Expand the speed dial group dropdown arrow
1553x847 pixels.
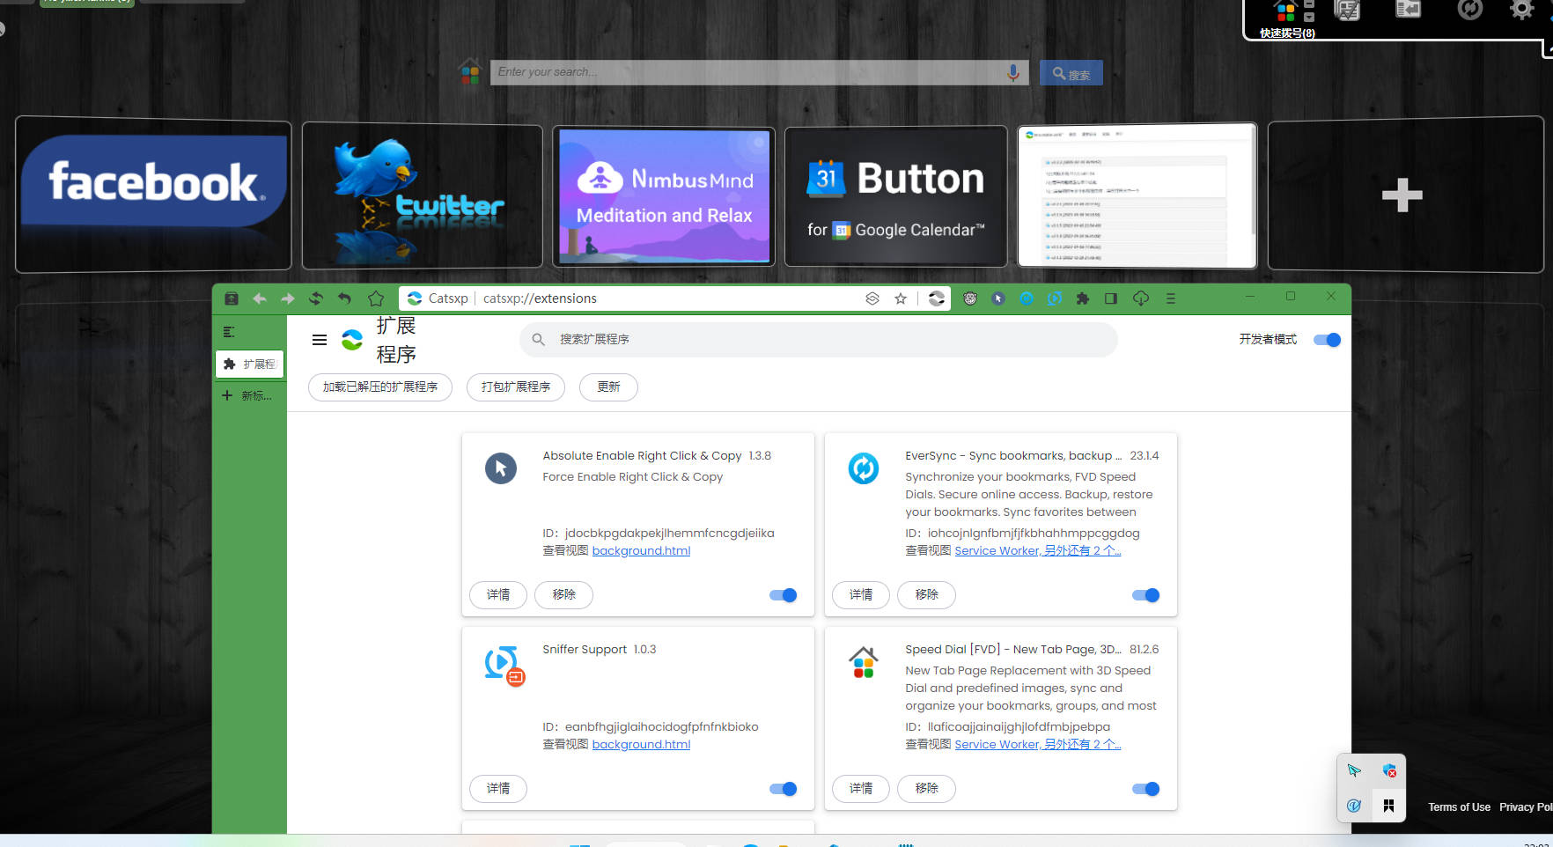tap(1309, 17)
